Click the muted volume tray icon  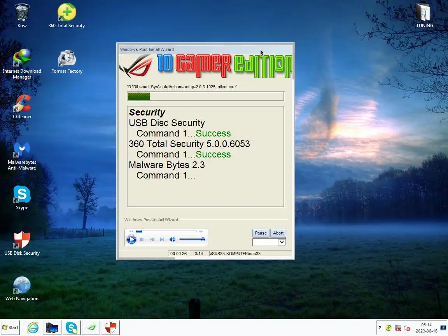tap(407, 328)
